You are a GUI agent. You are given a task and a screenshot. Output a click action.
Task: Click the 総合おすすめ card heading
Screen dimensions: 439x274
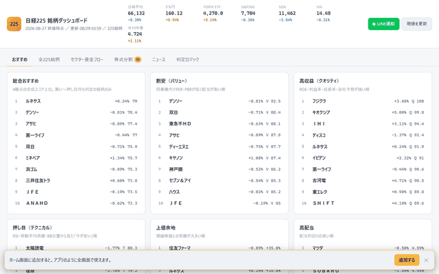click(26, 81)
